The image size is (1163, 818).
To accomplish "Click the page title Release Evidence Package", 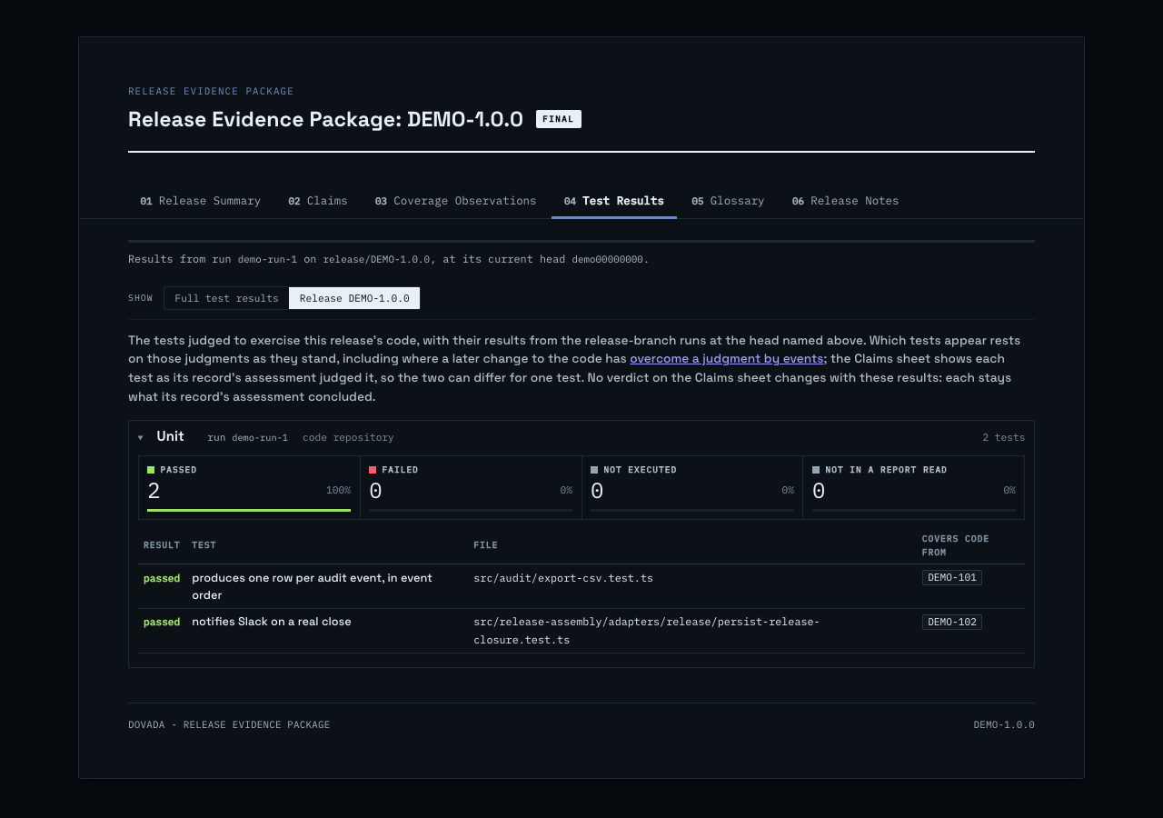I will click(325, 119).
